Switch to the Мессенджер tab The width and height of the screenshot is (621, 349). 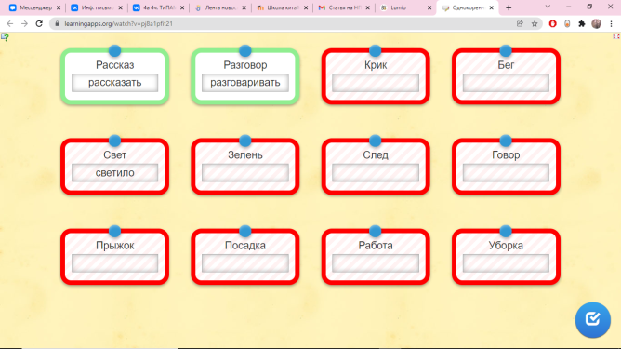coord(34,7)
